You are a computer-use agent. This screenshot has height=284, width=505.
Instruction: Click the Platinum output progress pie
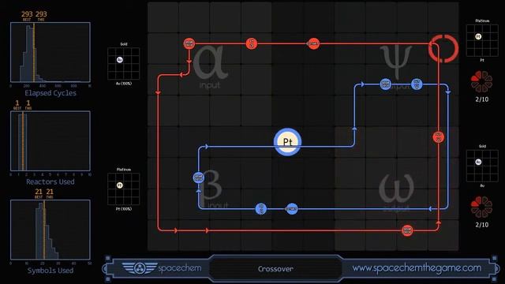pyautogui.click(x=481, y=82)
